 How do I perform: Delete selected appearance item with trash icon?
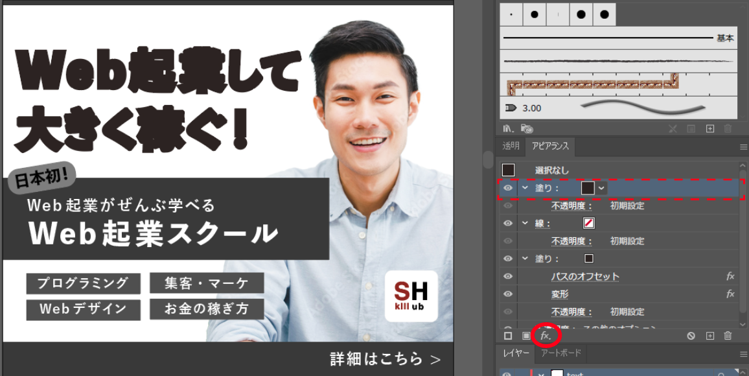click(728, 336)
